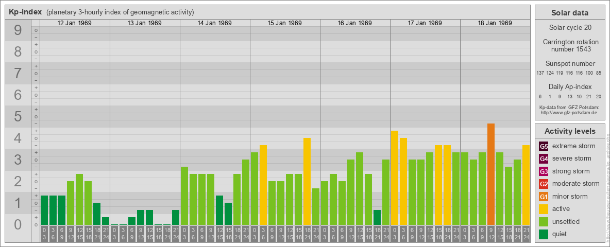Click the Kp scale number 5
Screen dimensions: 610x247
(x=18, y=116)
